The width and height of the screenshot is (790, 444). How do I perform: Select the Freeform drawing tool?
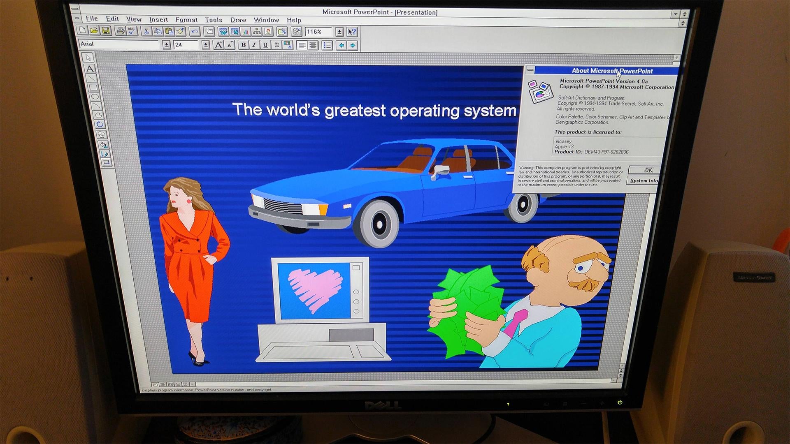pyautogui.click(x=98, y=115)
